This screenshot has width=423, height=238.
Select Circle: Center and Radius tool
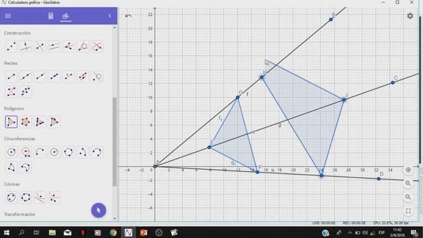click(x=54, y=152)
